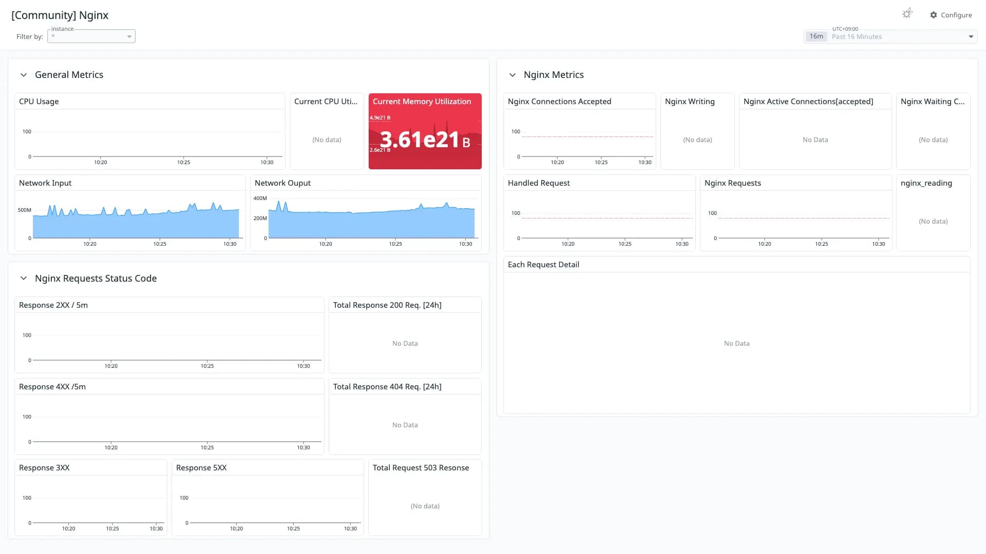Click the Nginx Metrics group heading

(554, 75)
